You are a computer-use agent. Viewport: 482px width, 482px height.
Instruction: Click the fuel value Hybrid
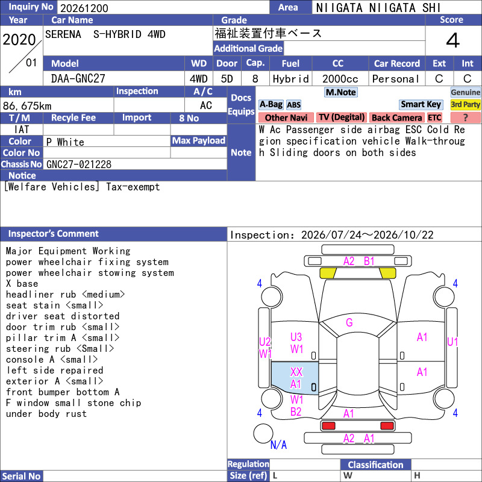point(291,79)
